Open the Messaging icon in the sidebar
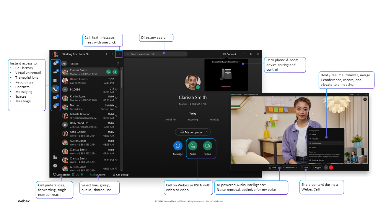 click(55, 64)
